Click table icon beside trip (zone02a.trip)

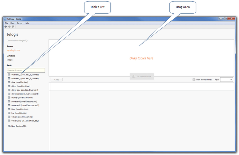[9, 113]
